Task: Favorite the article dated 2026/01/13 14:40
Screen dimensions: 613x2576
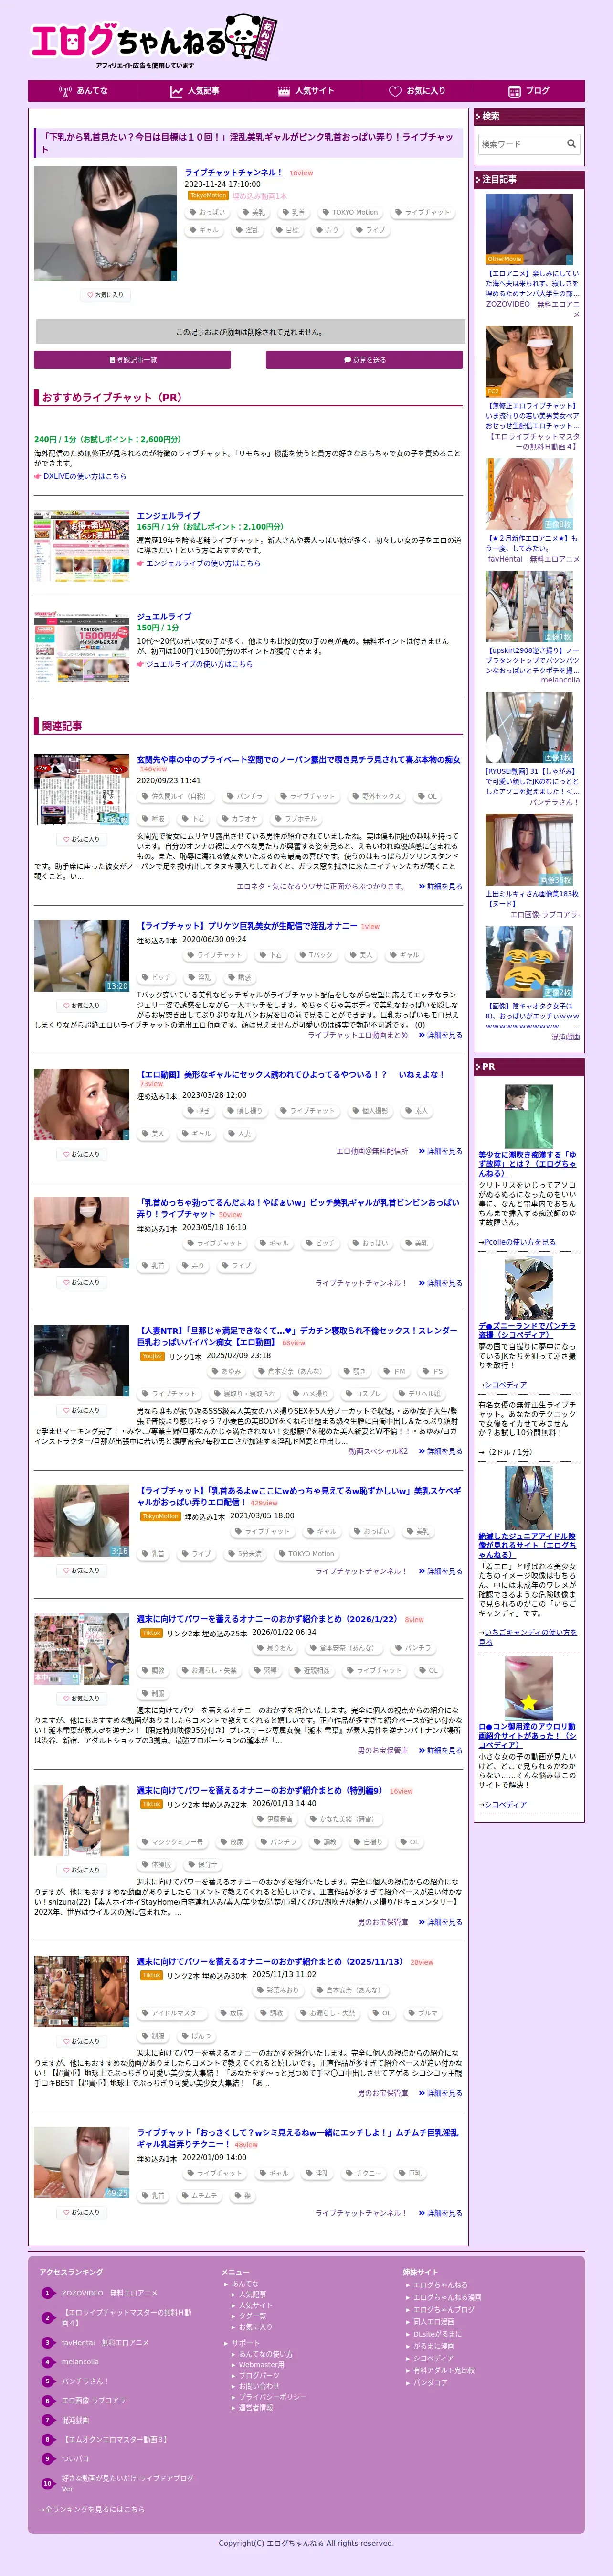Action: coord(81,1870)
